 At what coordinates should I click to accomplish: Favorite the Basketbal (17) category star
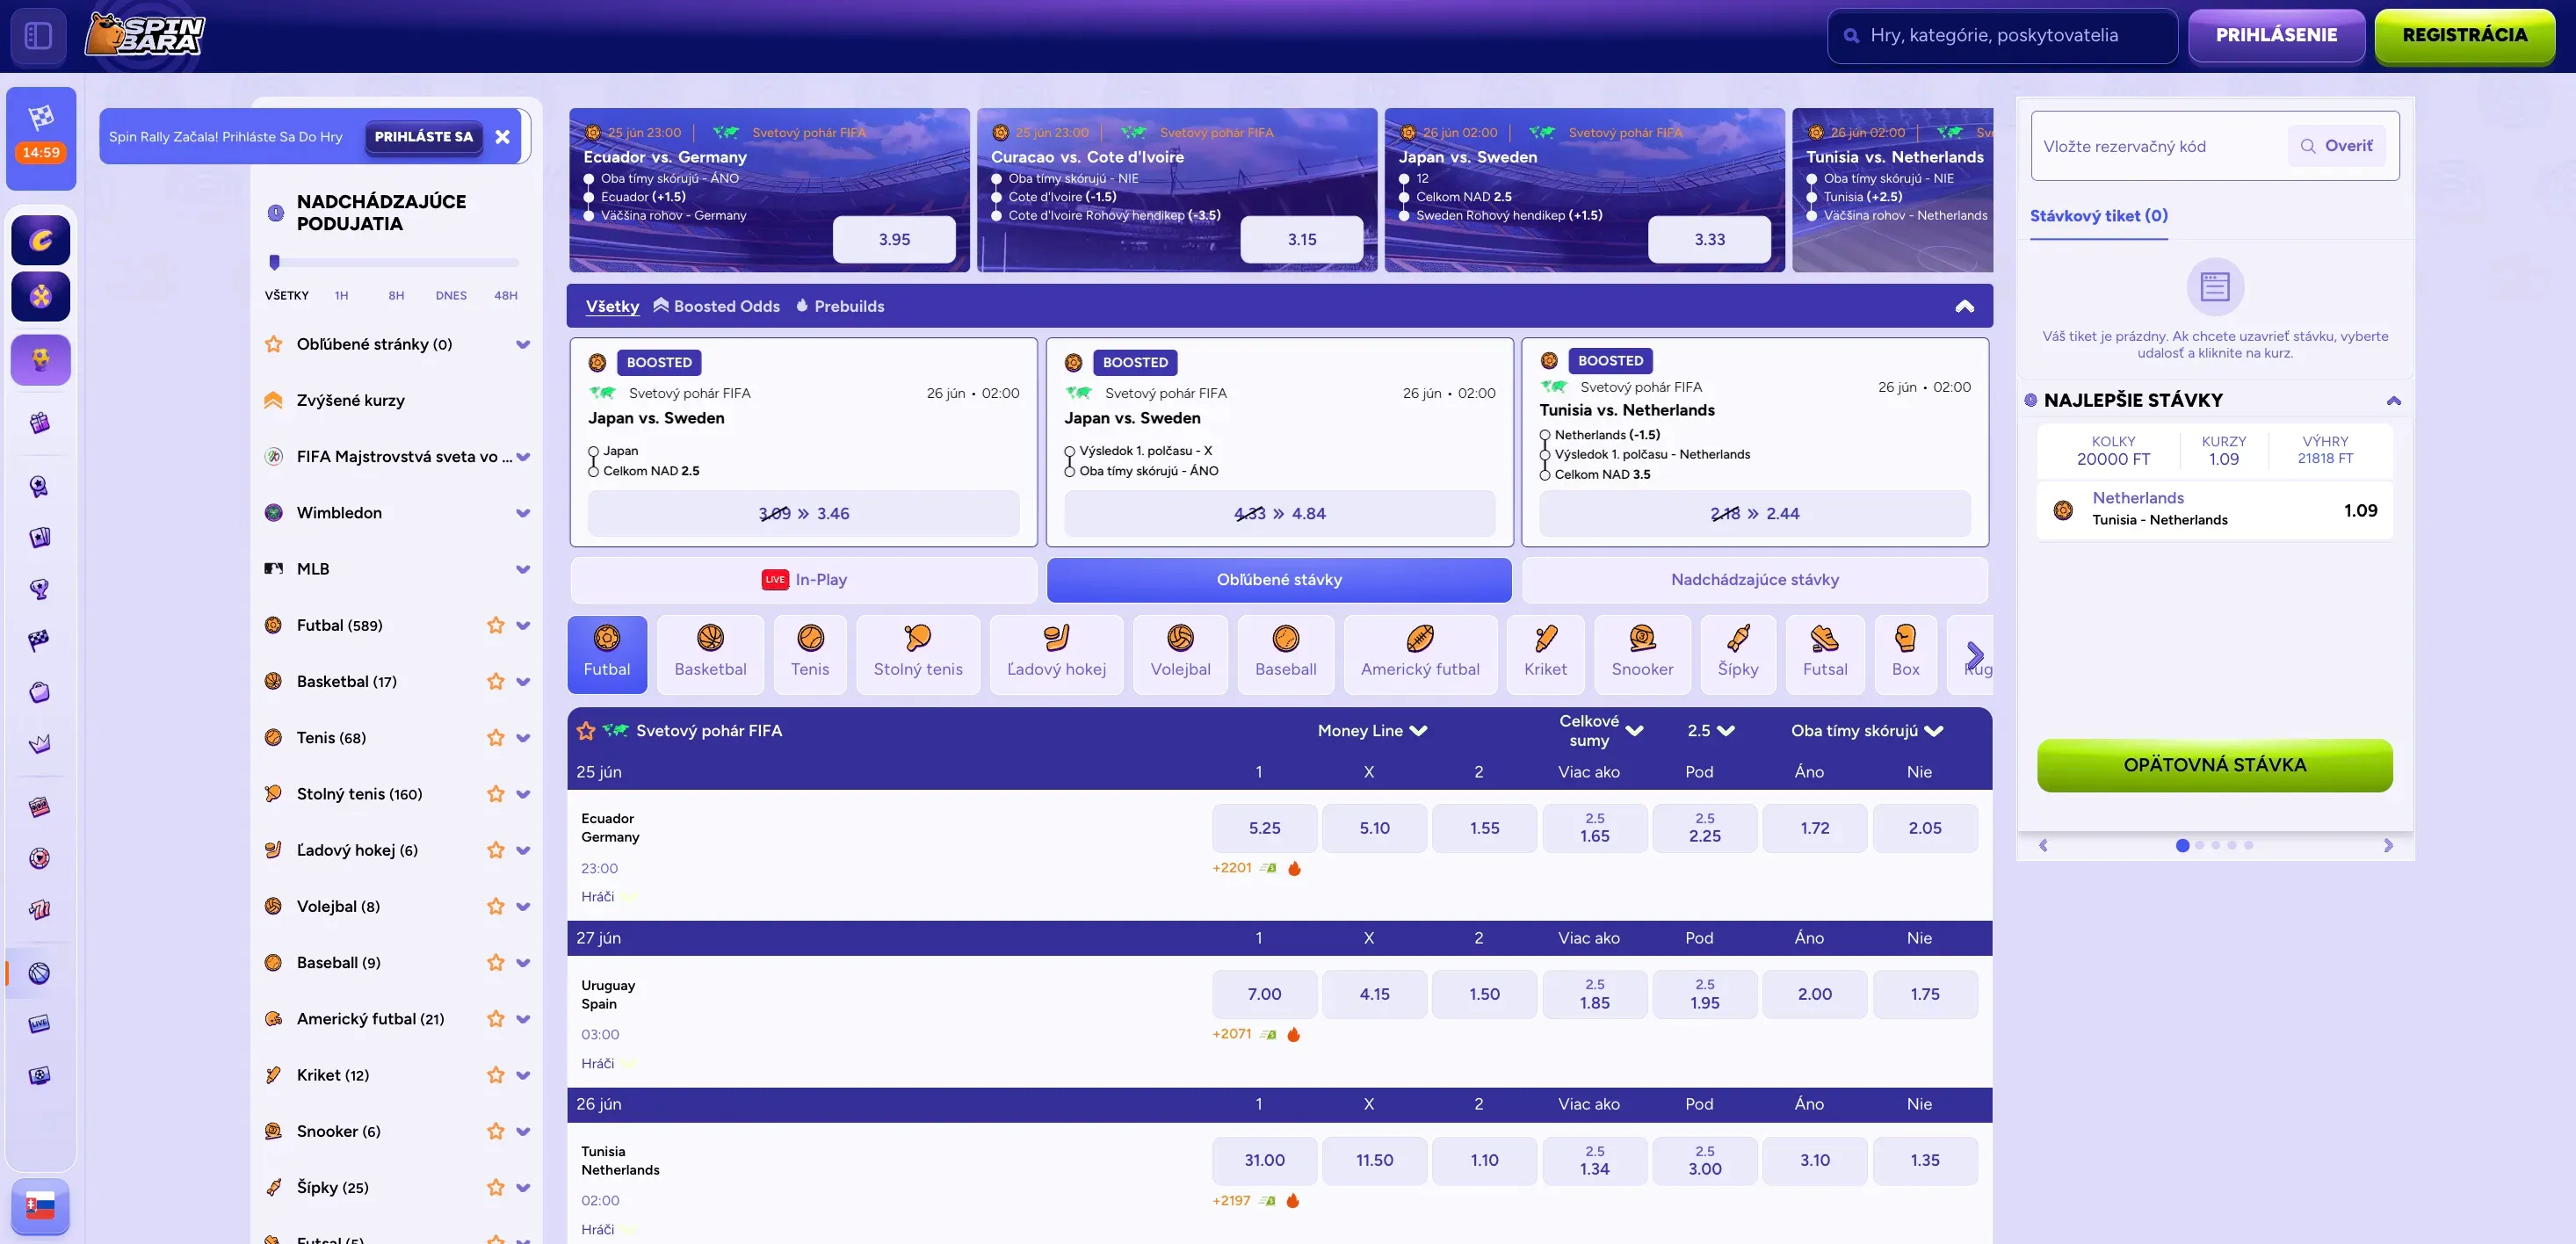click(x=495, y=681)
